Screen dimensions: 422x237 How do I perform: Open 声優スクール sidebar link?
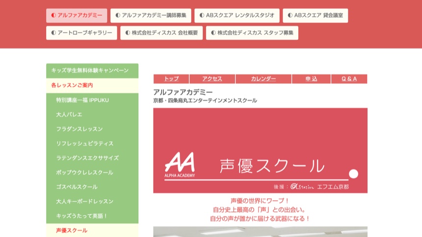click(92, 230)
